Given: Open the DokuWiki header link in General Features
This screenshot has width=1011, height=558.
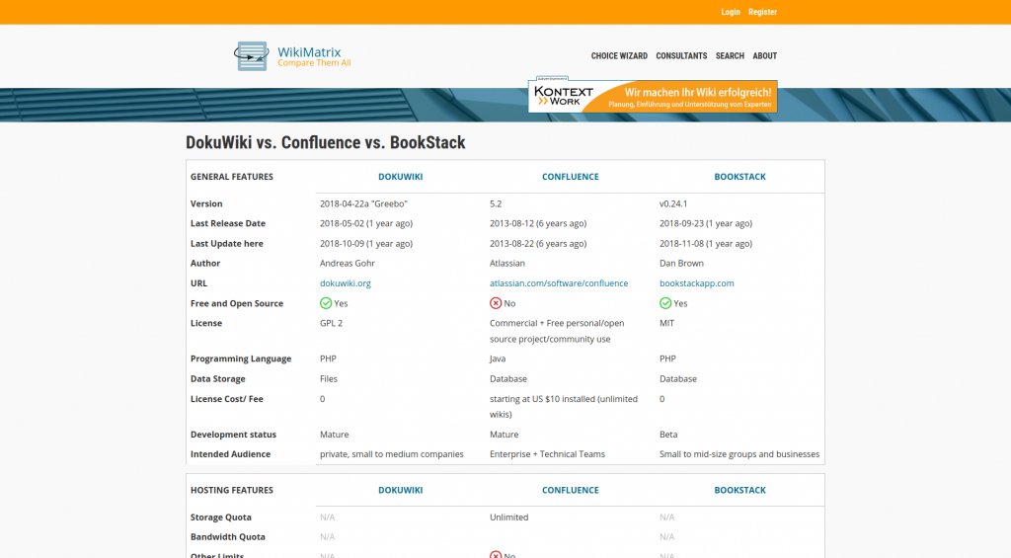Looking at the screenshot, I should (x=401, y=177).
